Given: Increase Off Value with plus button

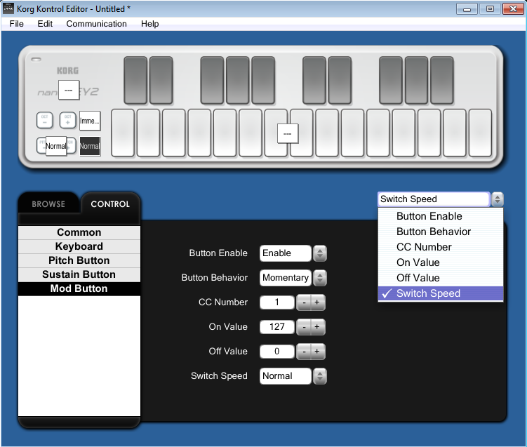Looking at the screenshot, I should tap(318, 352).
